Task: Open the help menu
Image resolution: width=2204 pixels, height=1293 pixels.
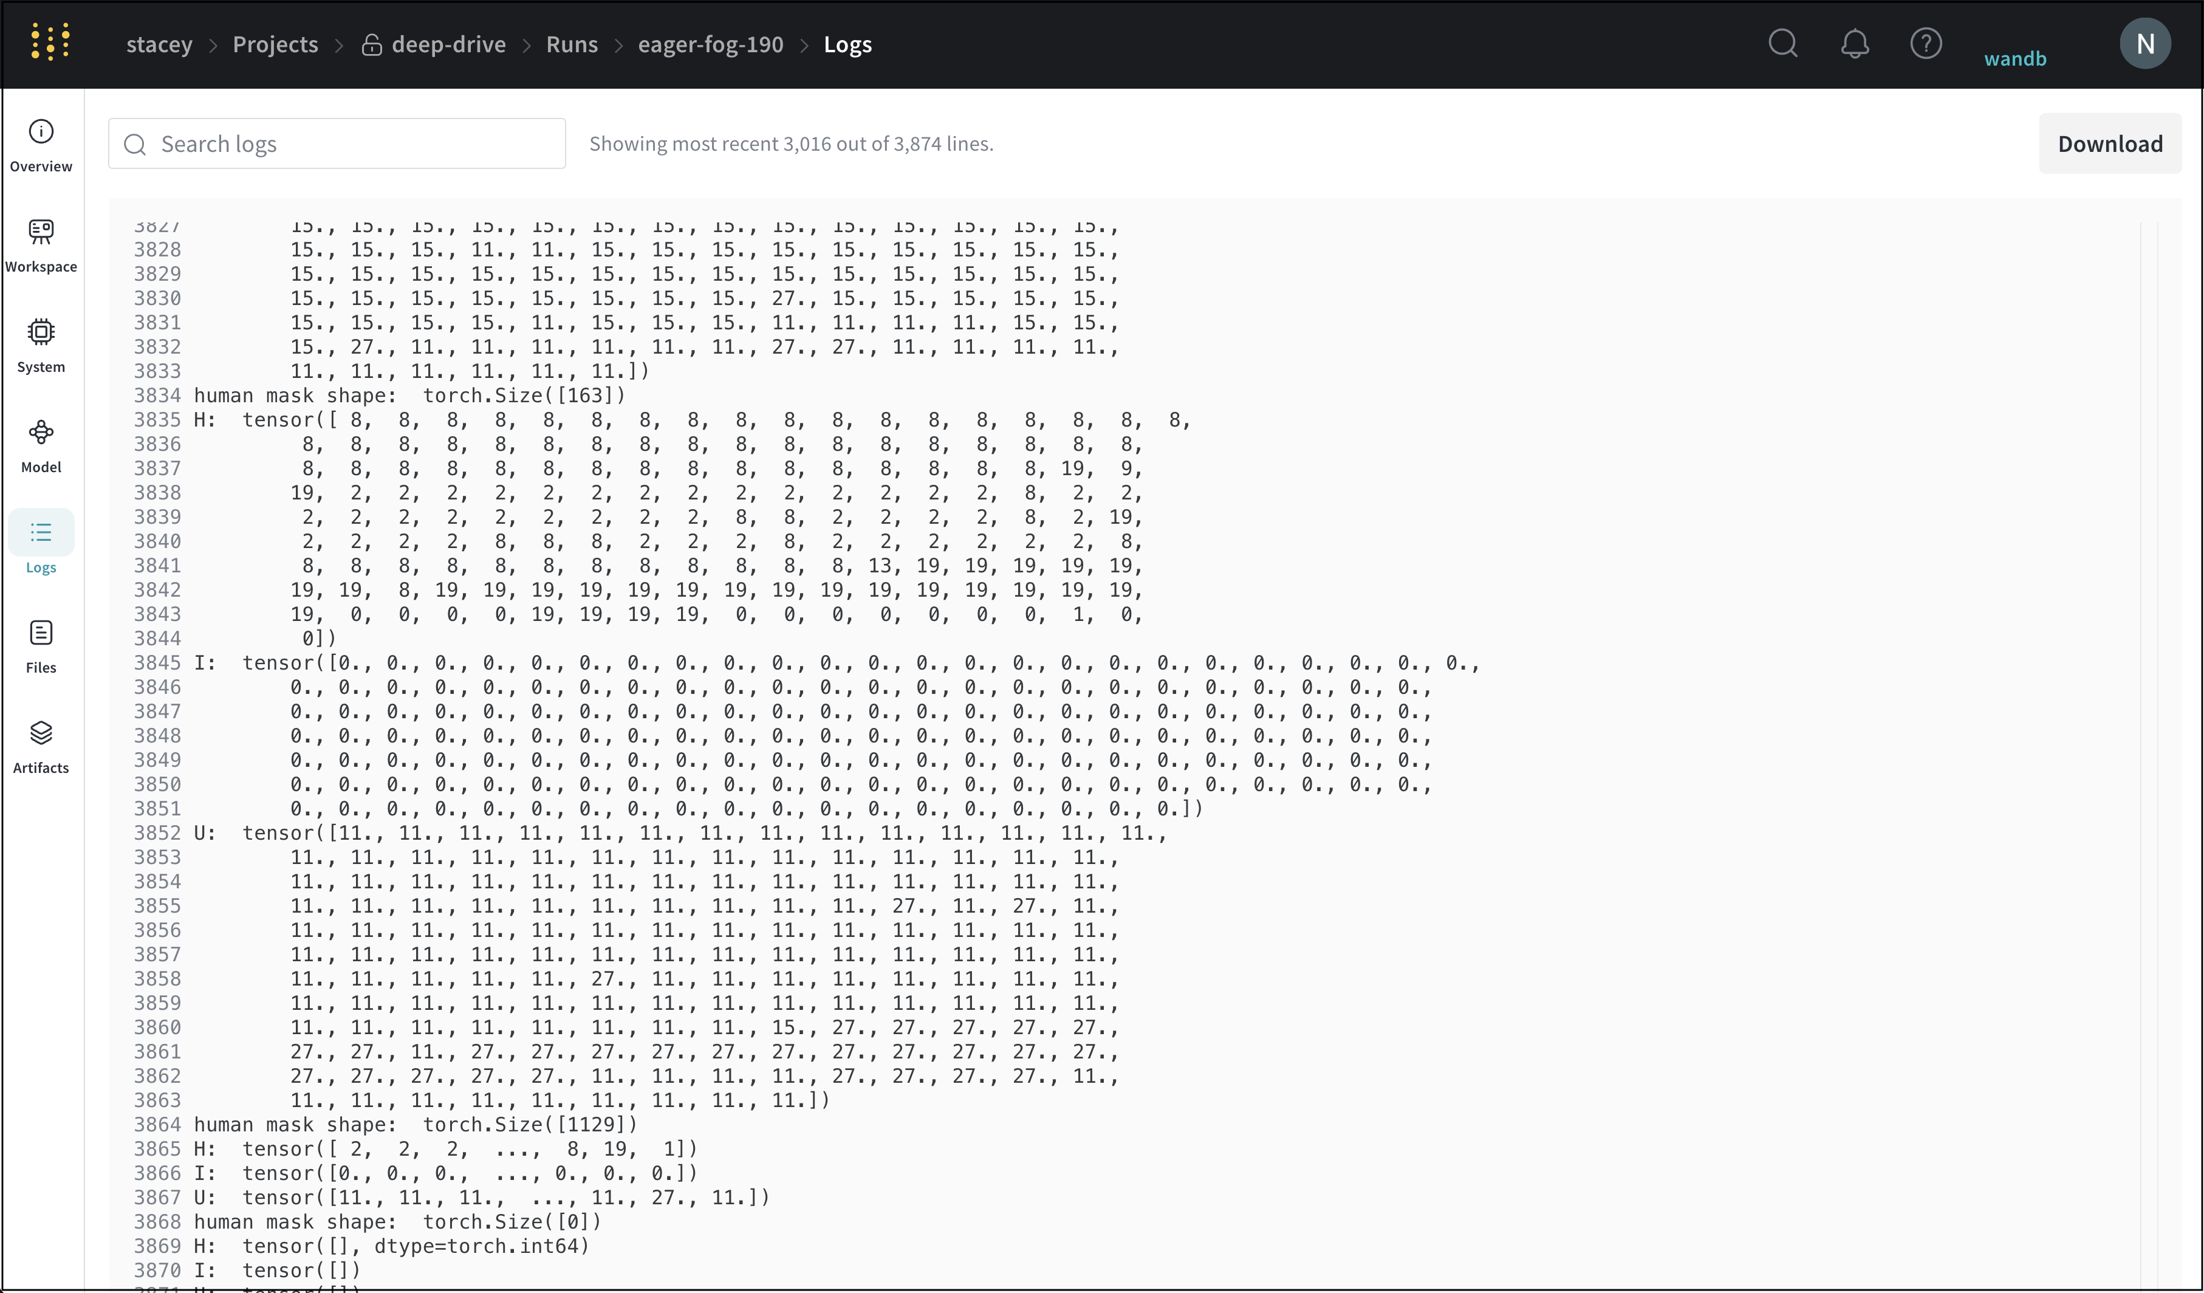Action: tap(1925, 44)
